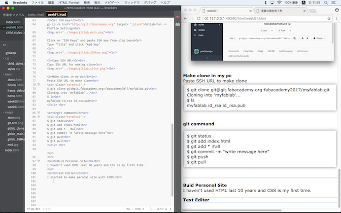
Task: Fold code at line 86
Action: (x=39, y=117)
